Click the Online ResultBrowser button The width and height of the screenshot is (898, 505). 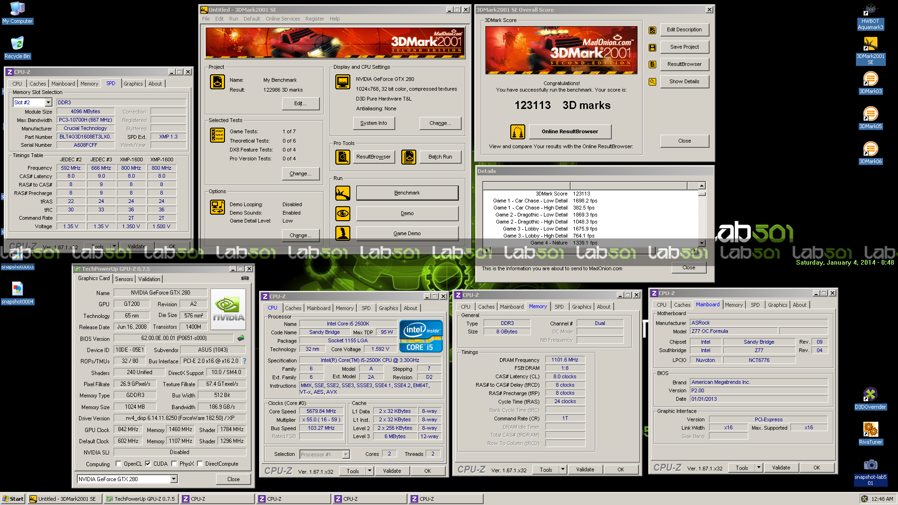(x=570, y=131)
